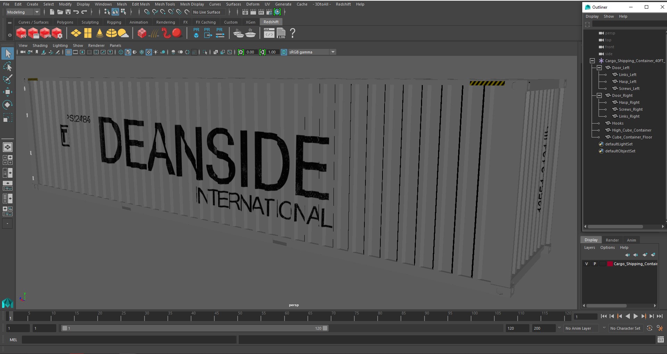Open the Render tab in layer editor
Screen dimensions: 667x354
pyautogui.click(x=612, y=240)
